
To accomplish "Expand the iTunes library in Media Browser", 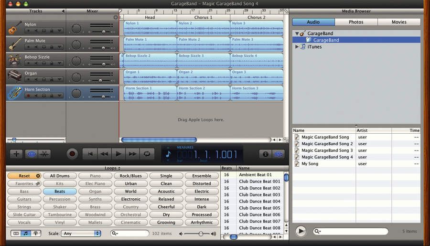I will click(297, 47).
